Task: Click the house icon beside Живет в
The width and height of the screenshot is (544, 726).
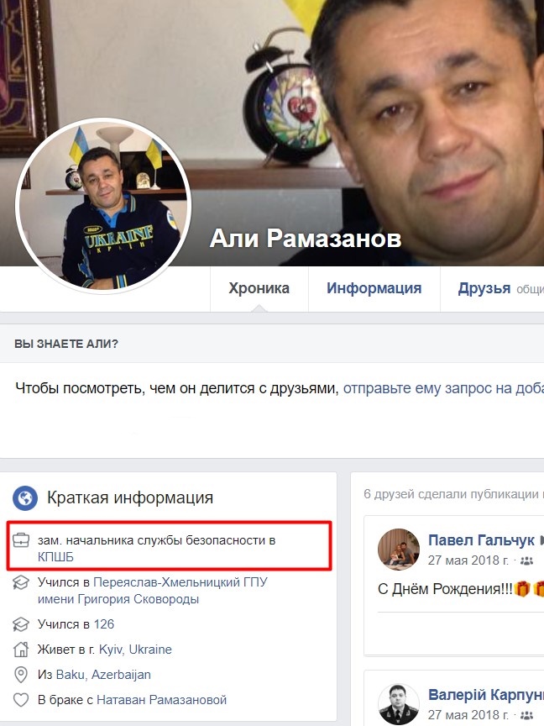Action: tap(21, 650)
